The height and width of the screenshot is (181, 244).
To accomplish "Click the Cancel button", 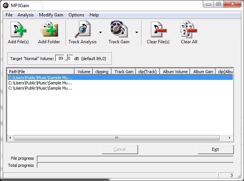I will point(120,149).
